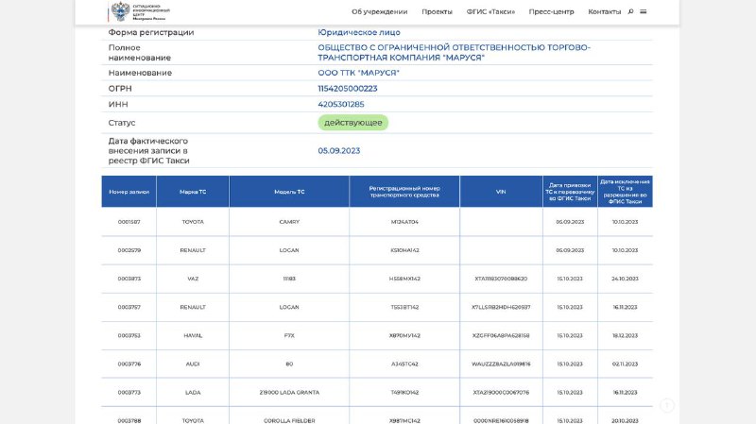Click the Марка ТС column header

(x=193, y=192)
